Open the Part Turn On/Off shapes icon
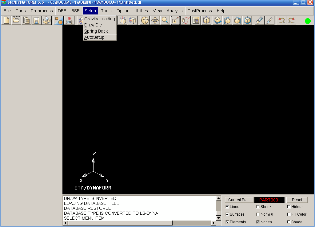Screen dimensions: 315x227 coord(59,20)
